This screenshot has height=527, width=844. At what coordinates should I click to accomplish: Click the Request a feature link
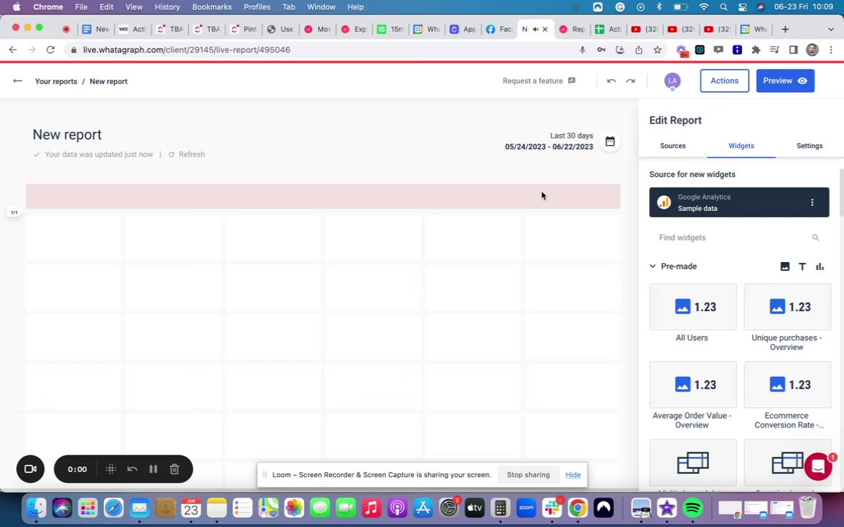coord(533,81)
